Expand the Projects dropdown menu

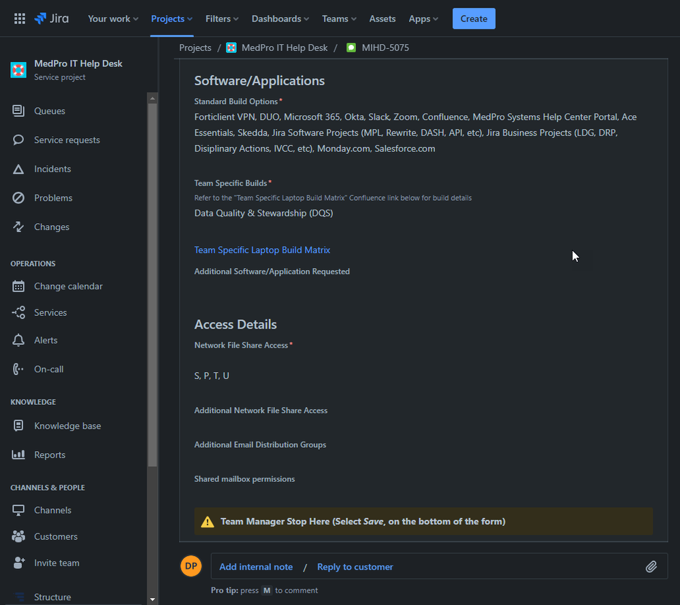point(172,18)
